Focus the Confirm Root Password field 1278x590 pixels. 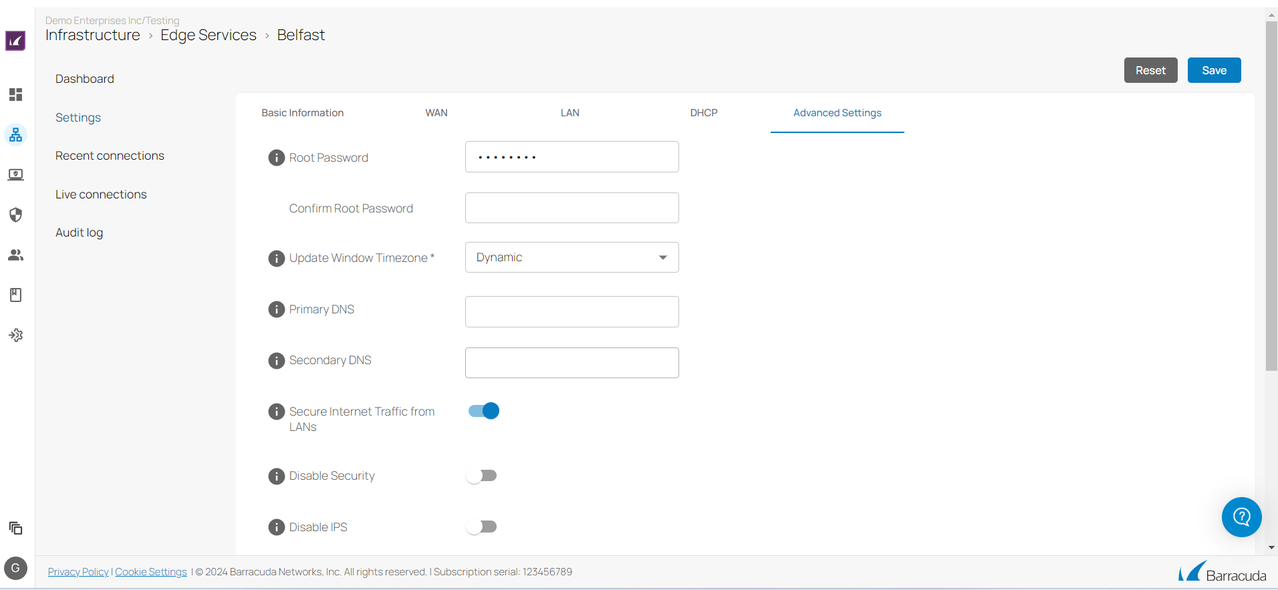(x=571, y=208)
